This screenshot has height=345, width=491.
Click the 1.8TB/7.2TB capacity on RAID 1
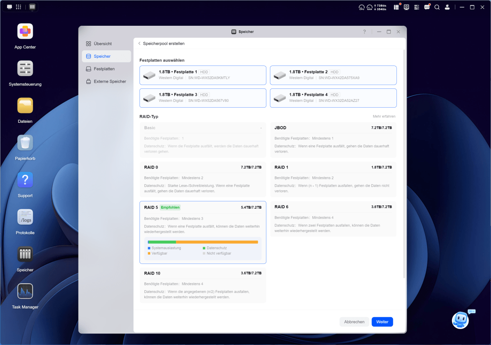(382, 167)
